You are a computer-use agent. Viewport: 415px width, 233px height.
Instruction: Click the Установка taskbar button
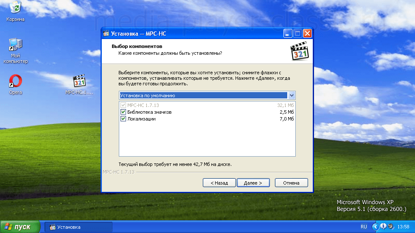tap(79, 227)
